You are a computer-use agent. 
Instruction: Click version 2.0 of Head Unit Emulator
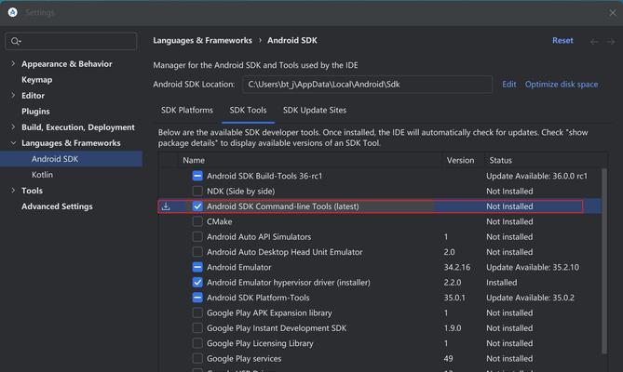449,252
